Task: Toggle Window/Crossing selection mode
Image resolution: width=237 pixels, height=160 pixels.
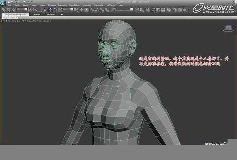Action: click(45, 10)
